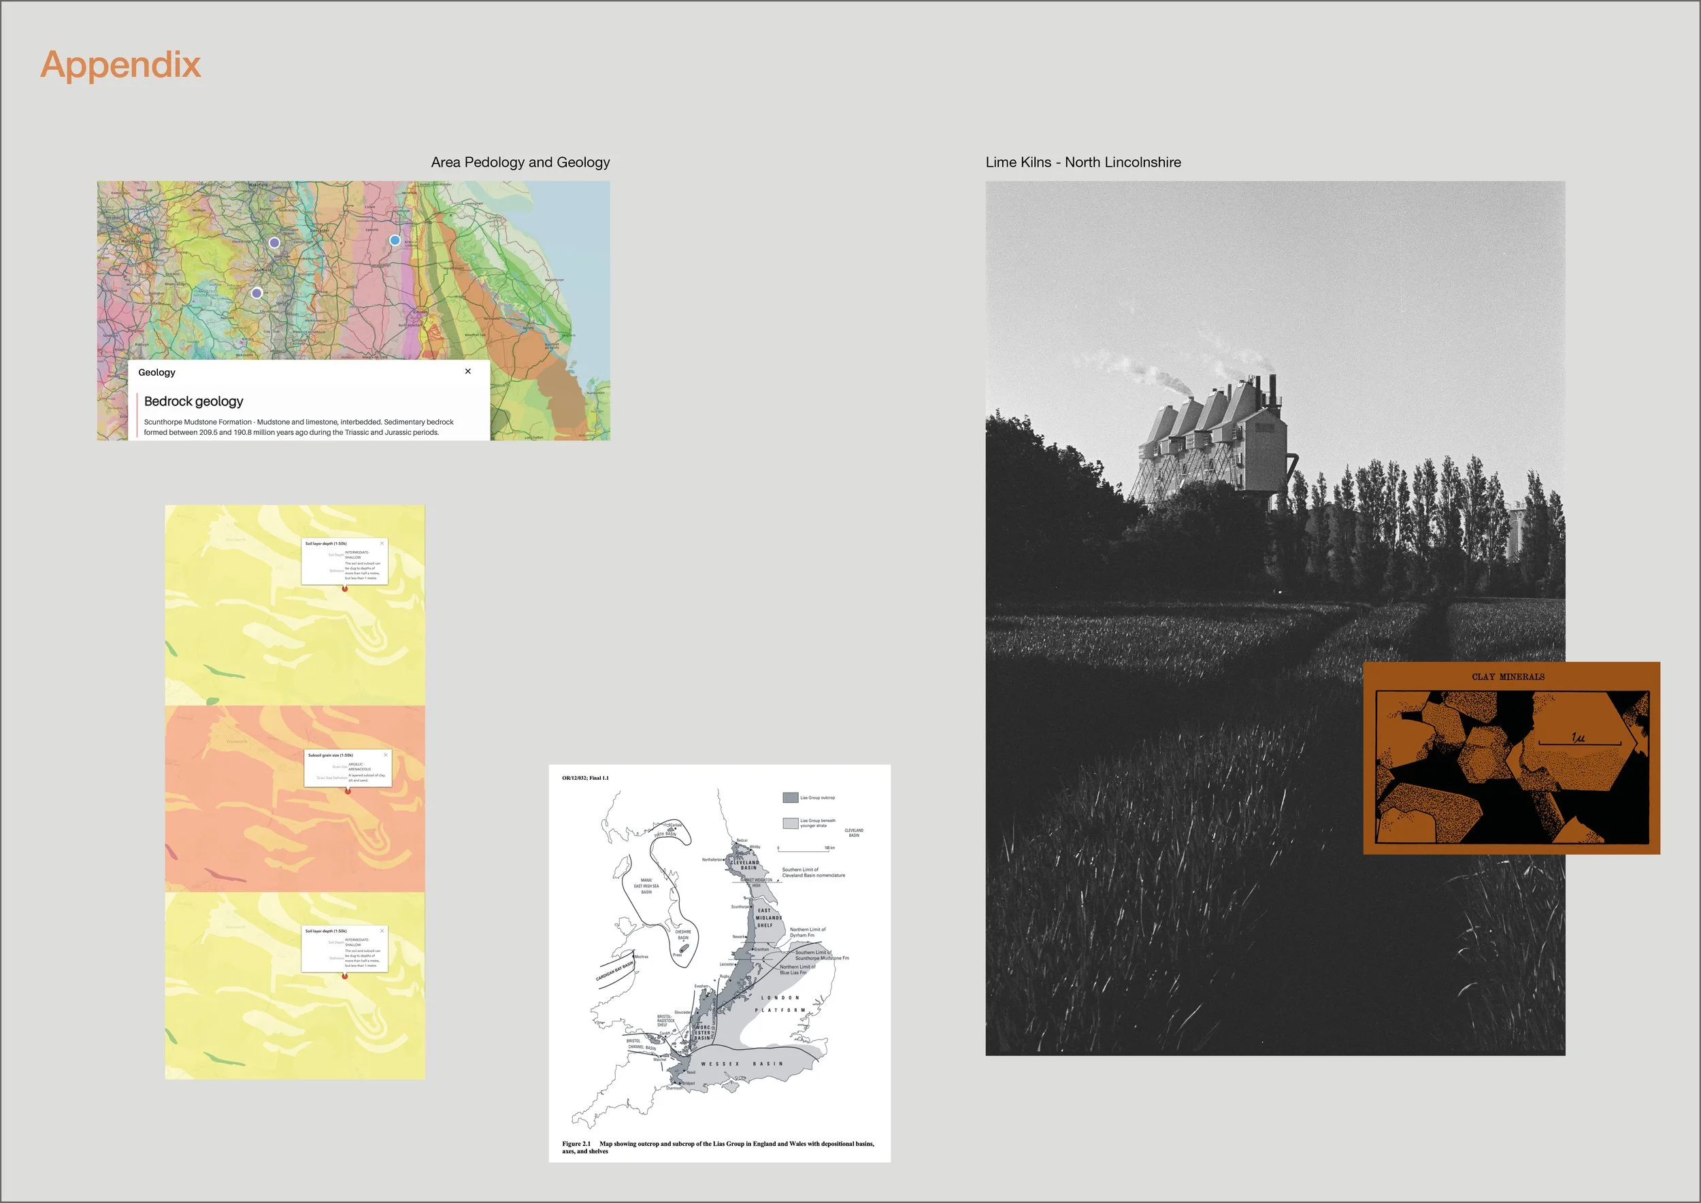
Task: Click the Area Pedology and Geology caption
Action: pyautogui.click(x=520, y=162)
